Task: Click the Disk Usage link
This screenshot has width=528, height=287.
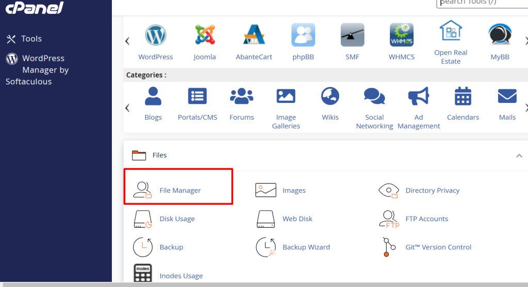Action: (177, 219)
